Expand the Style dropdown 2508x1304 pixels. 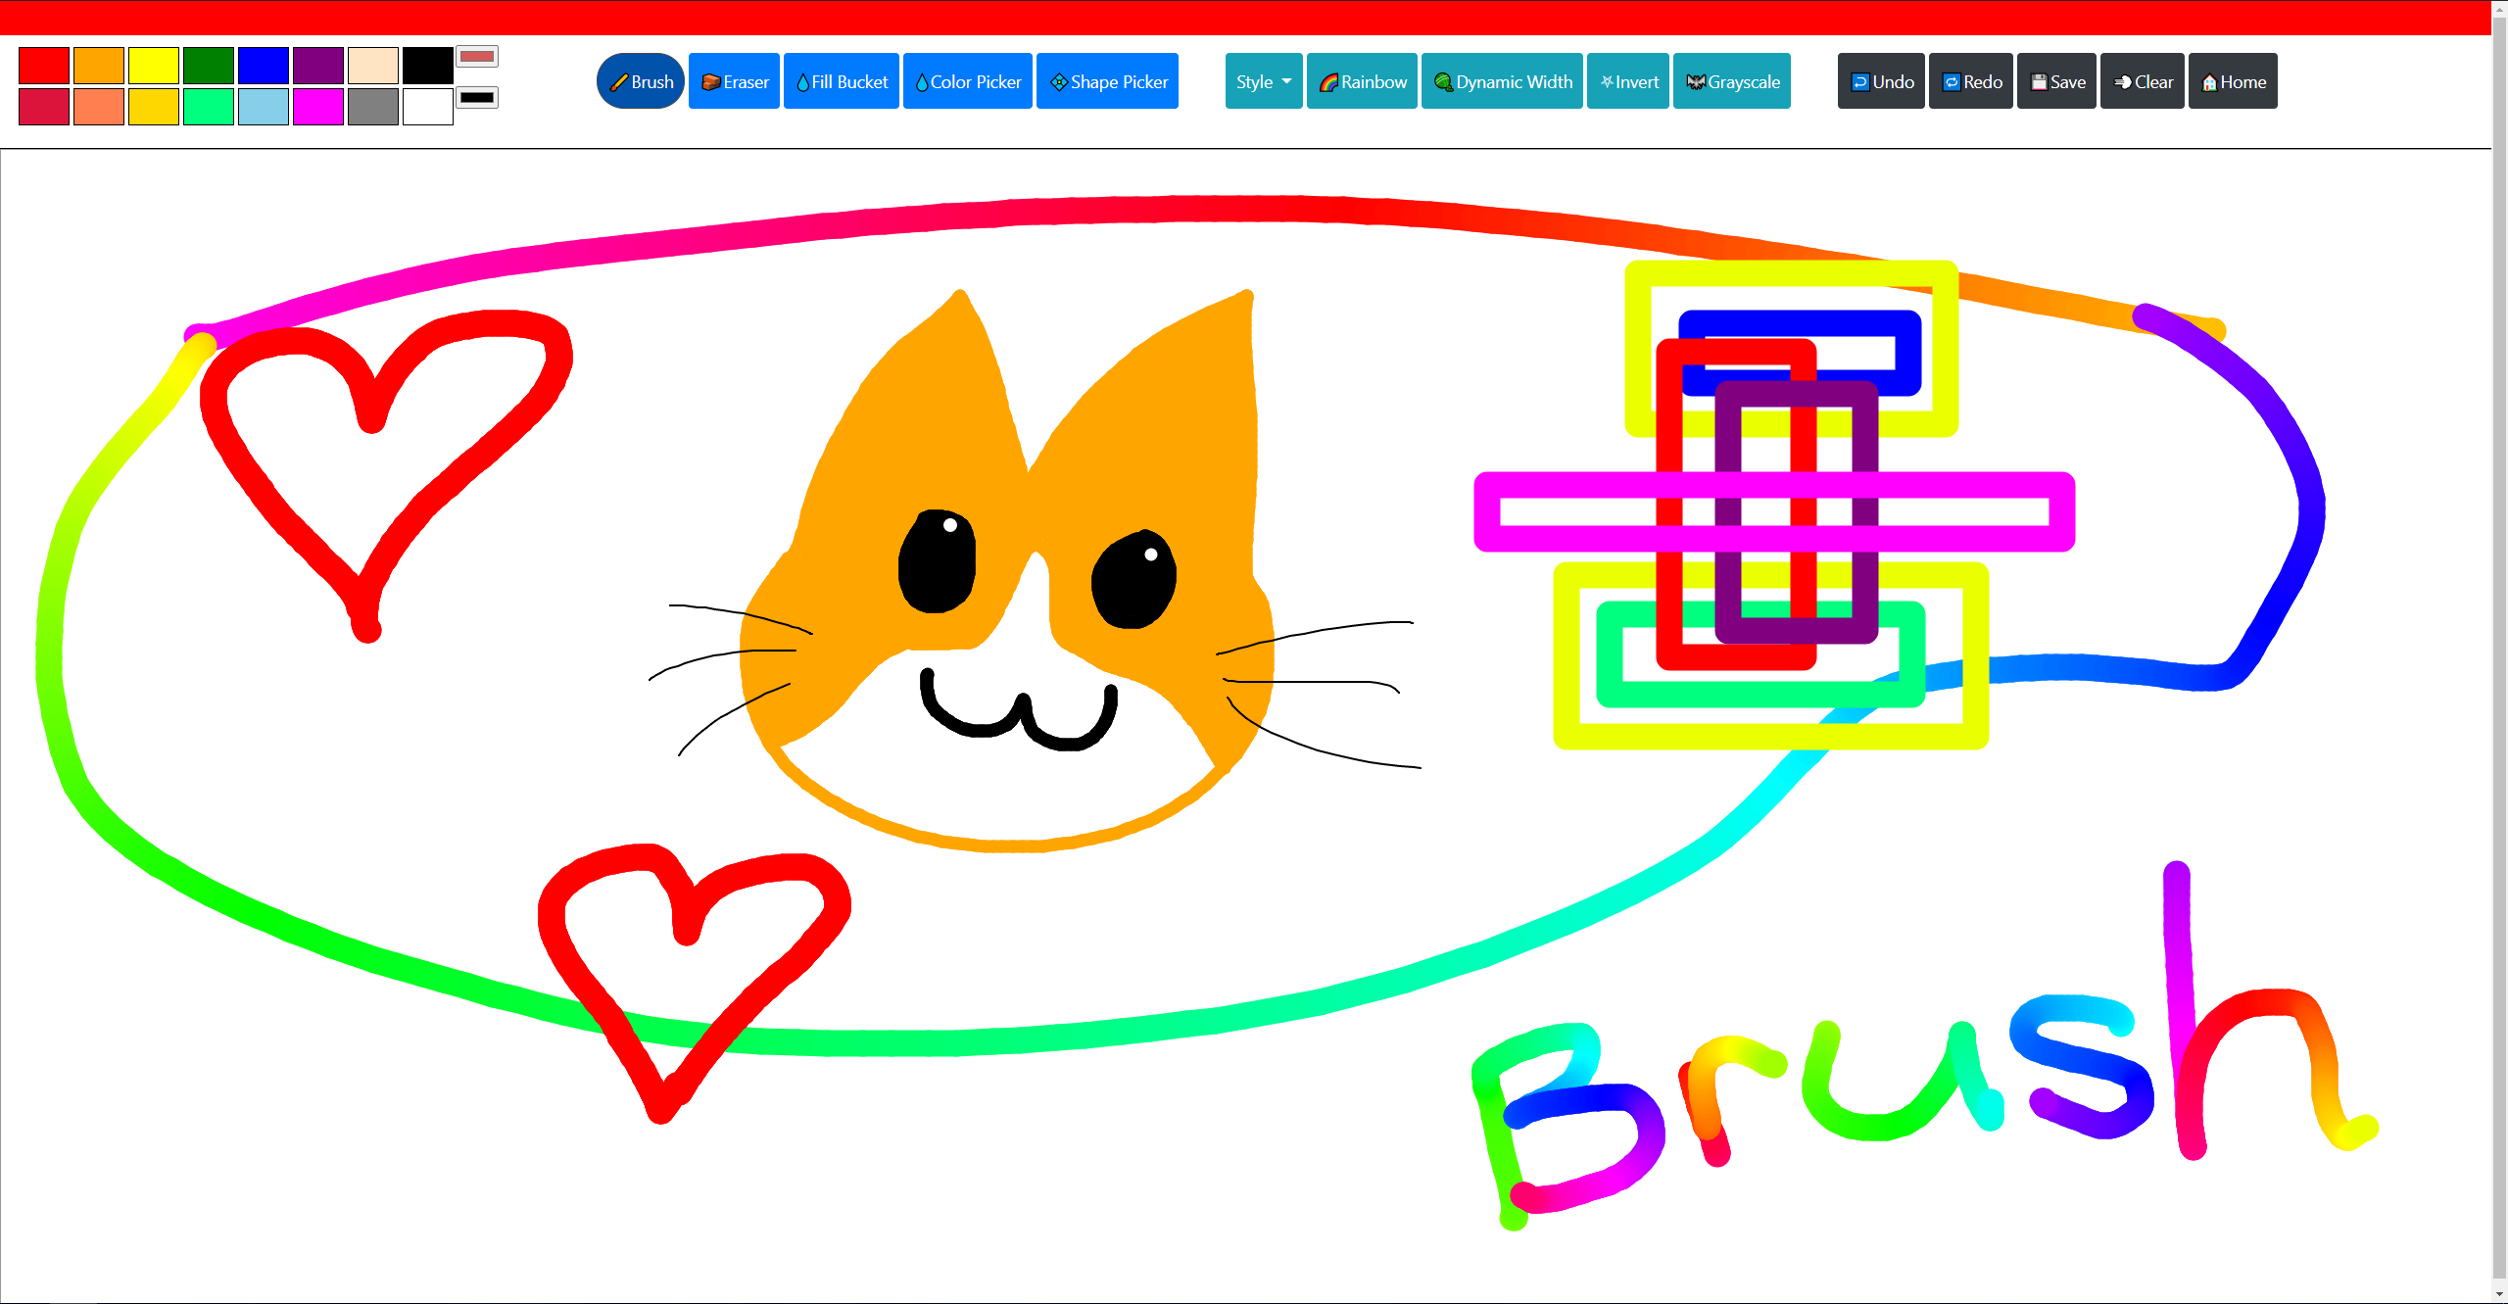click(1264, 81)
